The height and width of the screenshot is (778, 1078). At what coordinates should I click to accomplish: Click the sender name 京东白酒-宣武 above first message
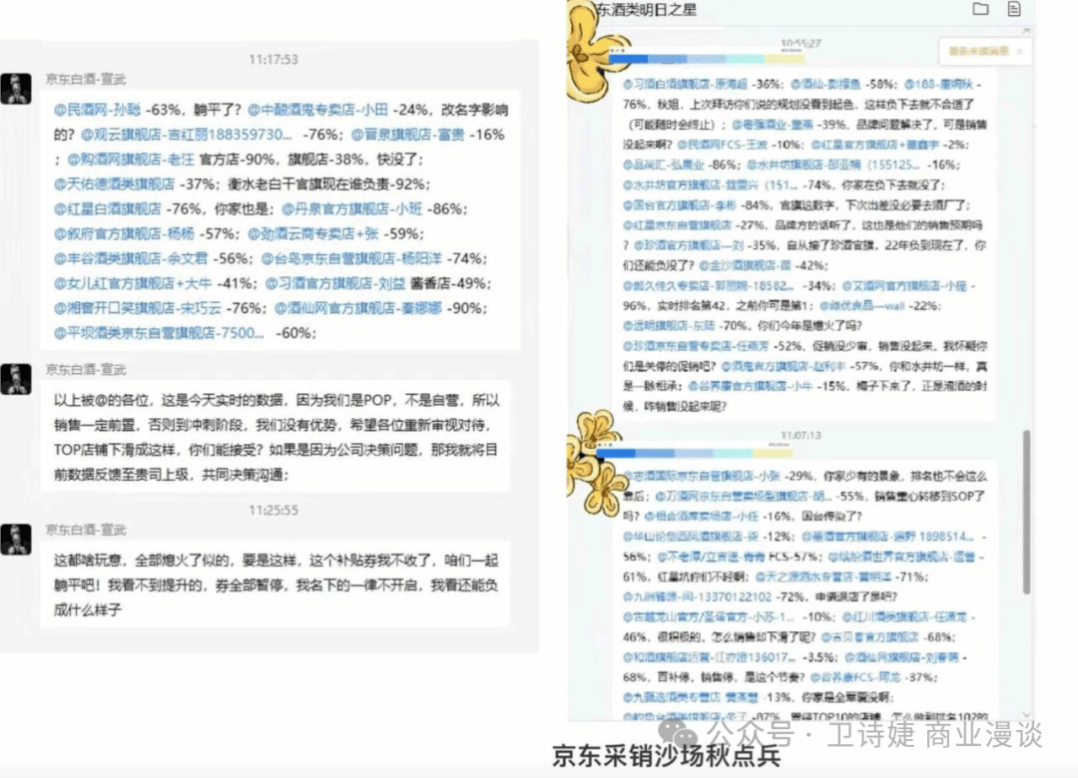point(86,79)
